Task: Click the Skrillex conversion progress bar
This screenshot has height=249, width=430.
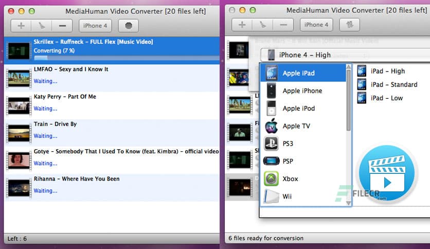Action: coord(127,58)
